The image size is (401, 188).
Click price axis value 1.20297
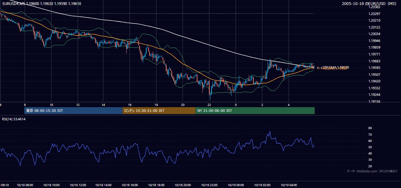click(x=374, y=14)
